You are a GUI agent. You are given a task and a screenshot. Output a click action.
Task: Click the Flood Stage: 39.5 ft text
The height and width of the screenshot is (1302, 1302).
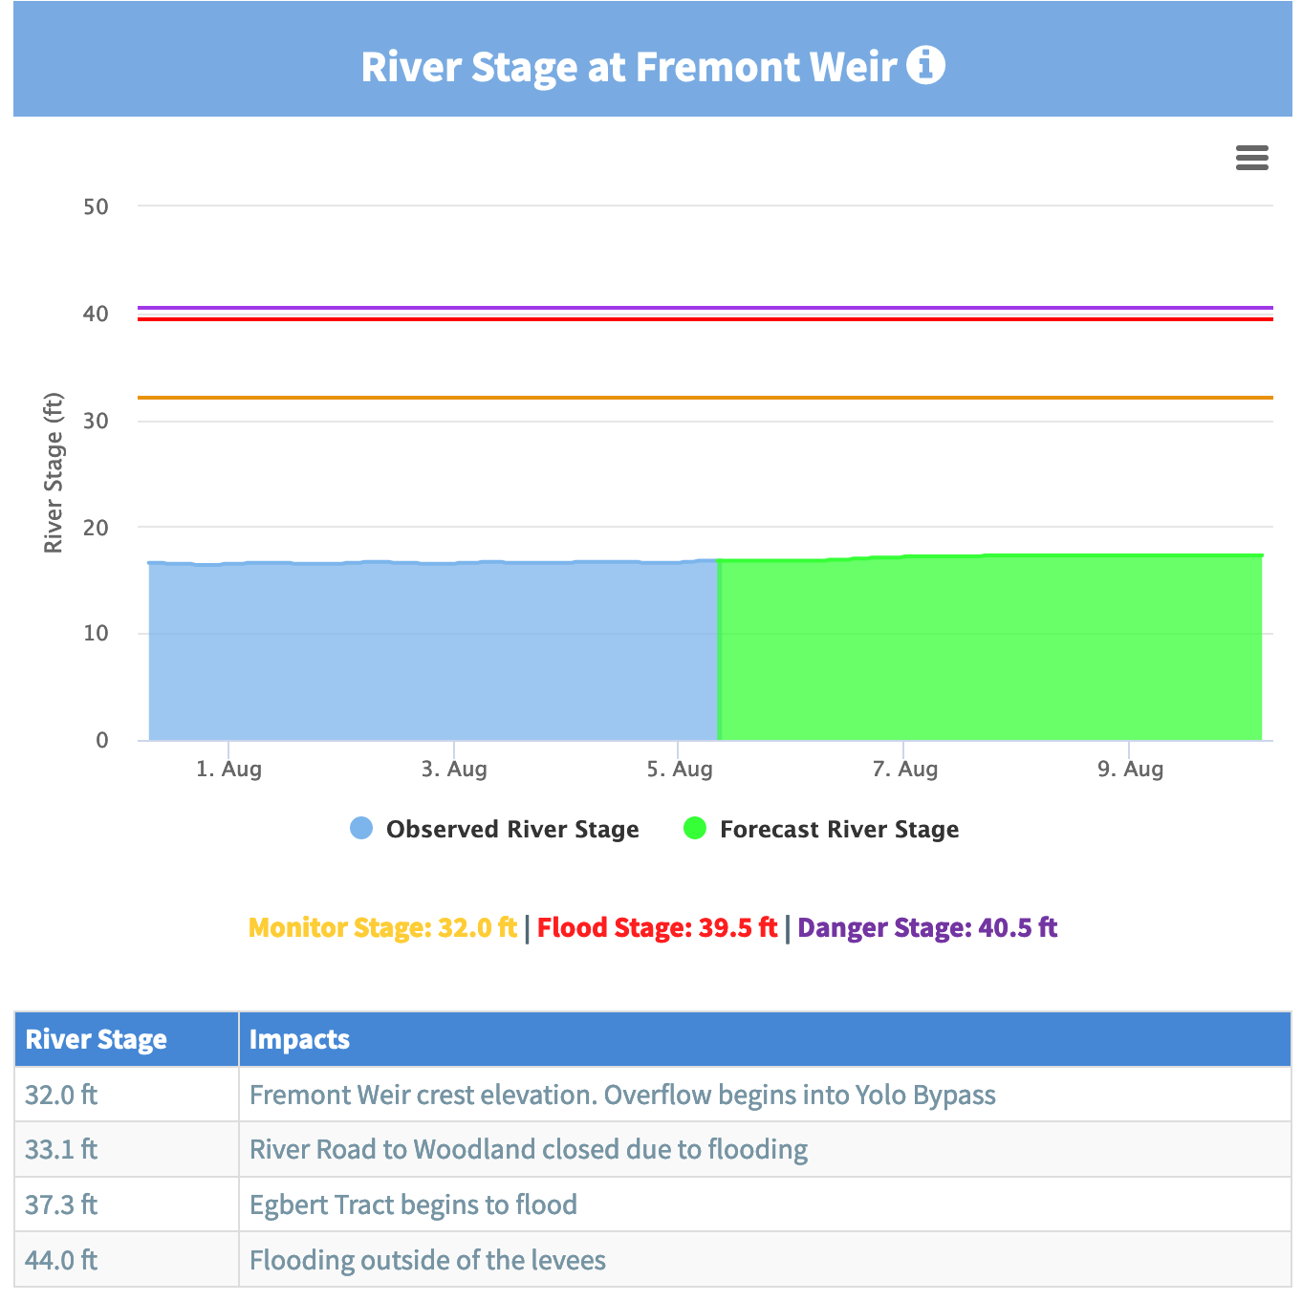[x=657, y=928]
